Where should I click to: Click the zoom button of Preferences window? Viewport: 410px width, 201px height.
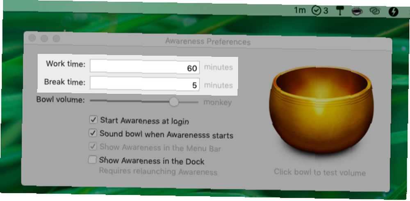tap(56, 38)
